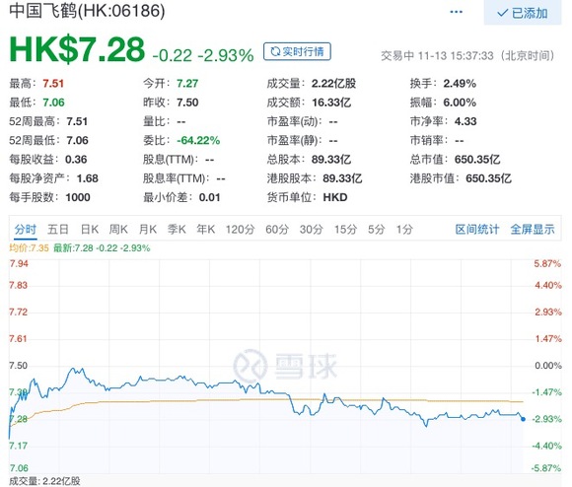Show the 30分 interval chart
This screenshot has height=487, width=572.
312,230
